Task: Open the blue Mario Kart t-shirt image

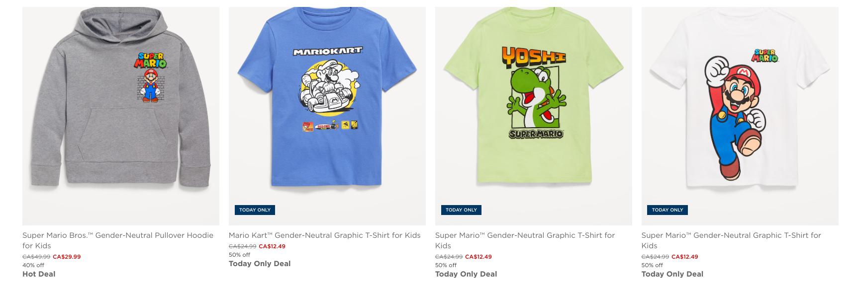Action: pos(327,116)
